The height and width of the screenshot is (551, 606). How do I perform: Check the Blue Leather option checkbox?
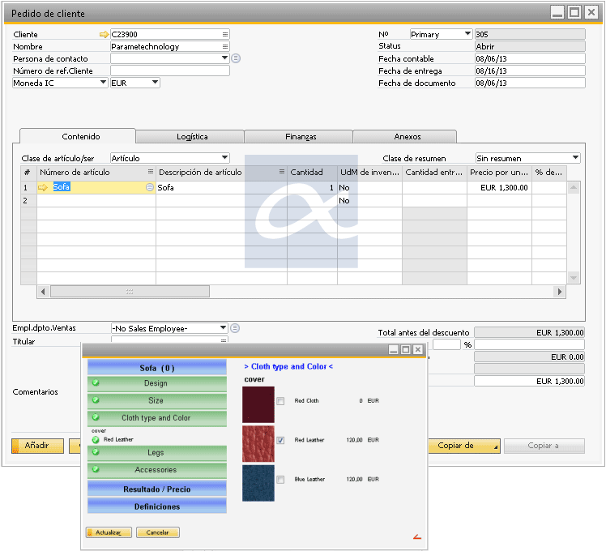point(280,480)
